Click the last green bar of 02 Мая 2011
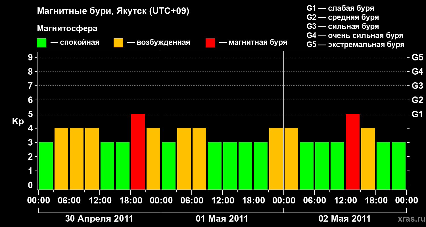The image size is (426, 227). [399, 166]
